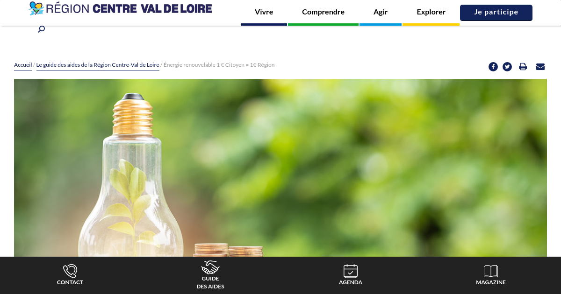Open the Comprendre menu
The image size is (561, 294).
[323, 12]
